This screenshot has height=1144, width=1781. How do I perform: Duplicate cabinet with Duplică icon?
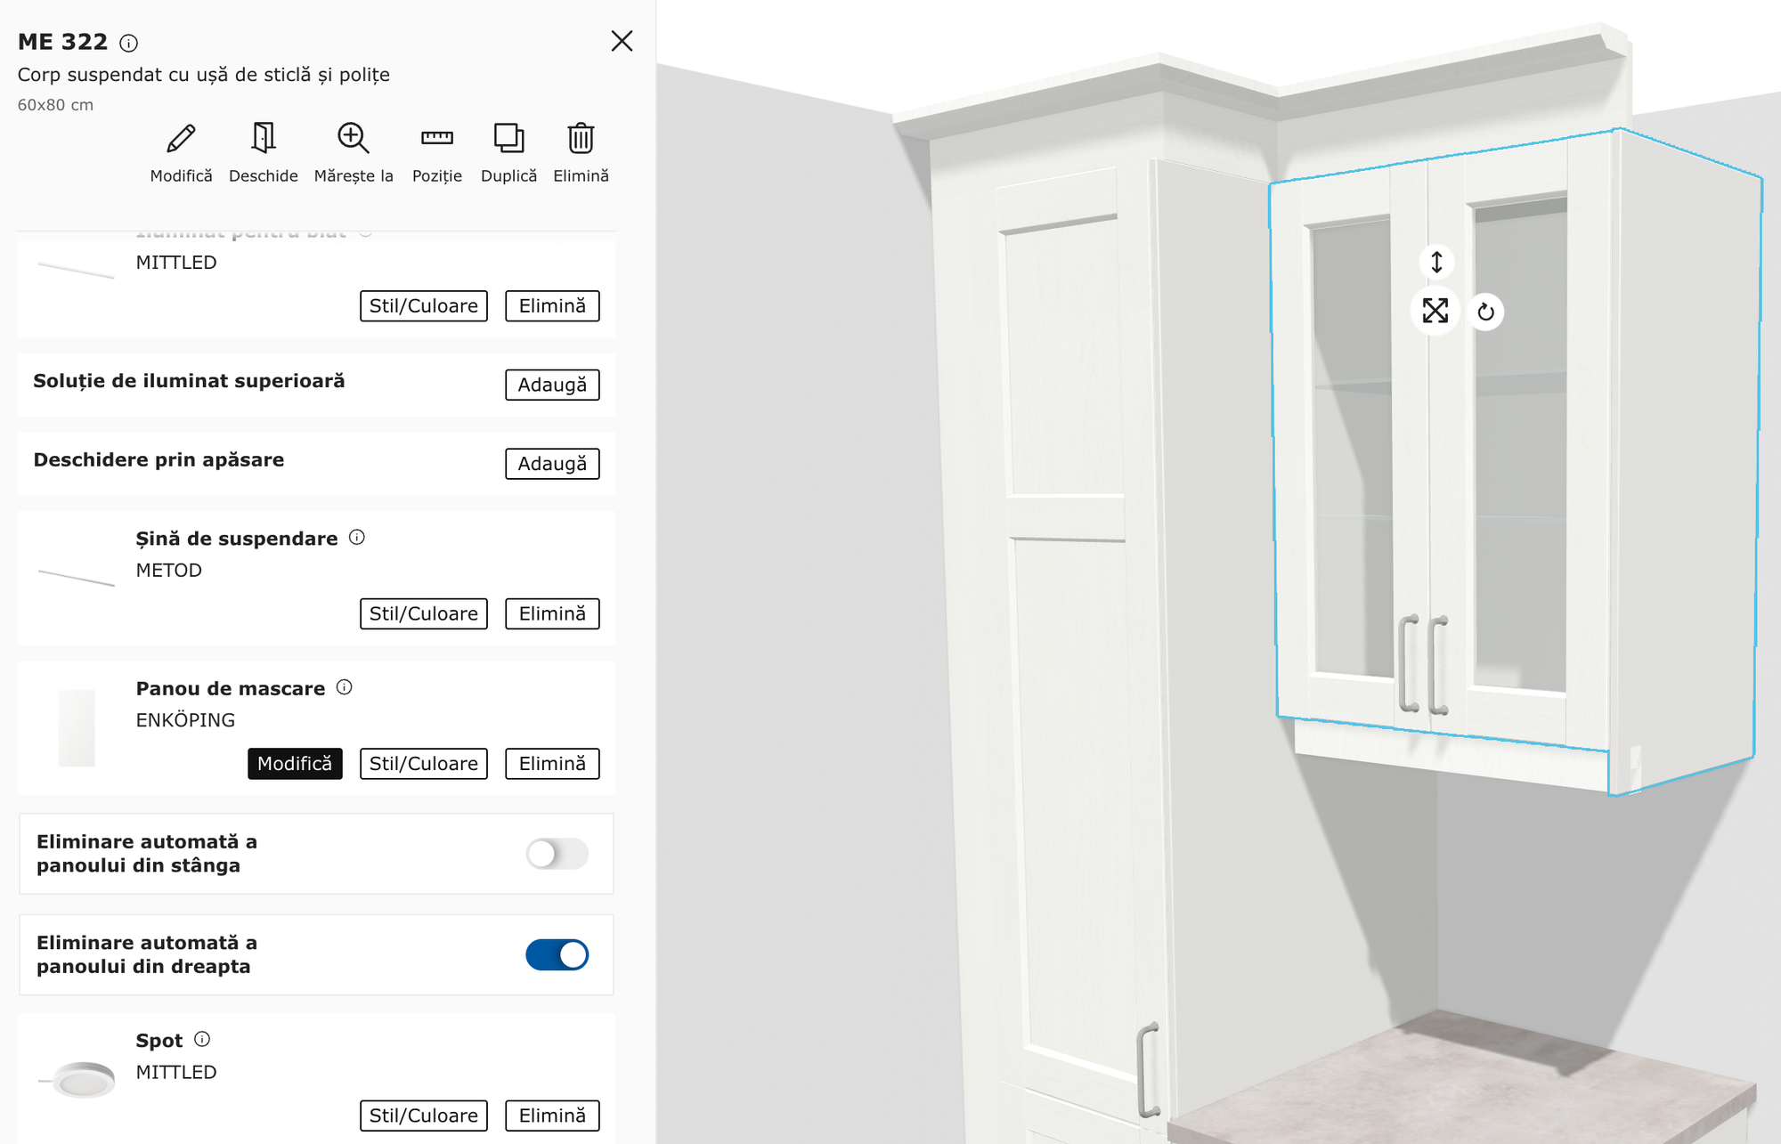(508, 139)
